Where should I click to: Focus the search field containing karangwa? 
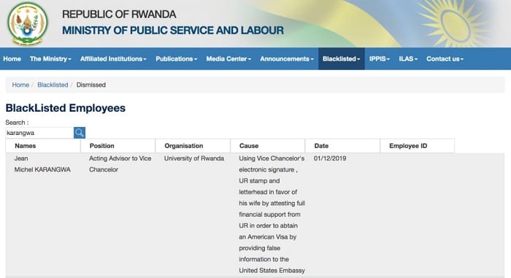(x=39, y=133)
